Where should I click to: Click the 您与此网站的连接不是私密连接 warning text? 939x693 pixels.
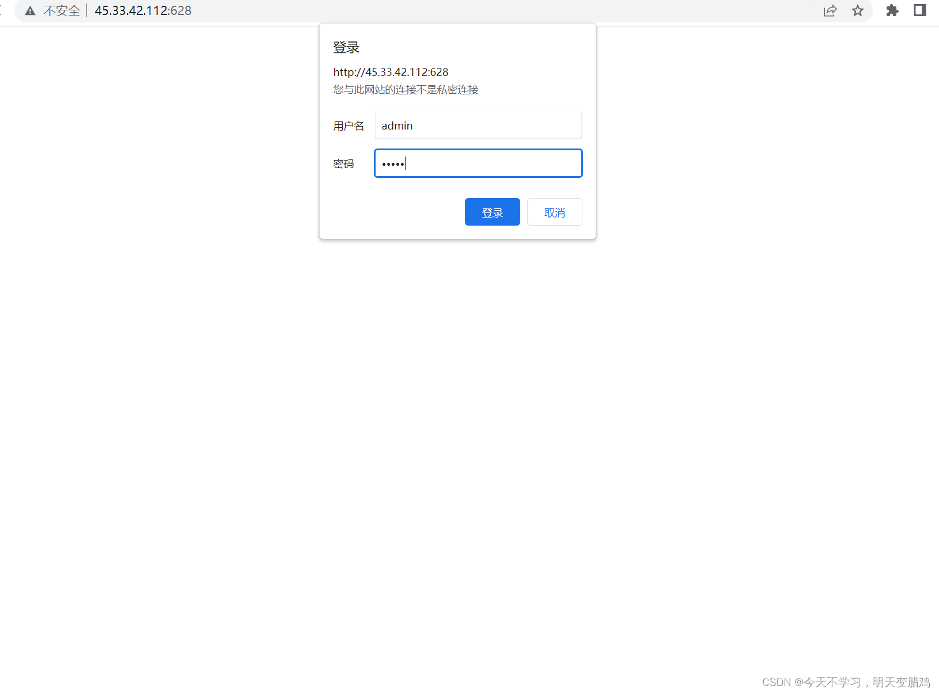tap(406, 90)
